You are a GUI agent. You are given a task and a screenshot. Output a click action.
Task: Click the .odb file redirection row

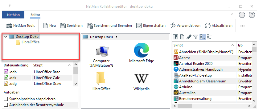[17, 72]
